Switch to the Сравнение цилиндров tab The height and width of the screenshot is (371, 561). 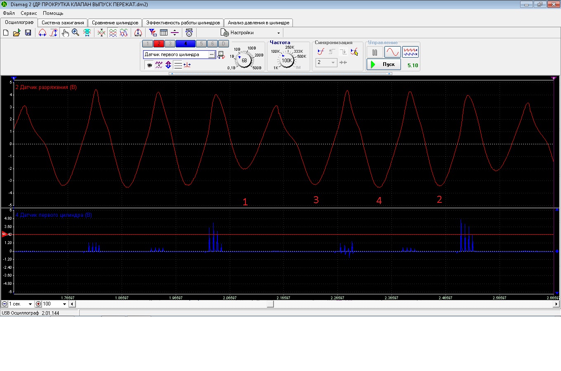coord(115,23)
